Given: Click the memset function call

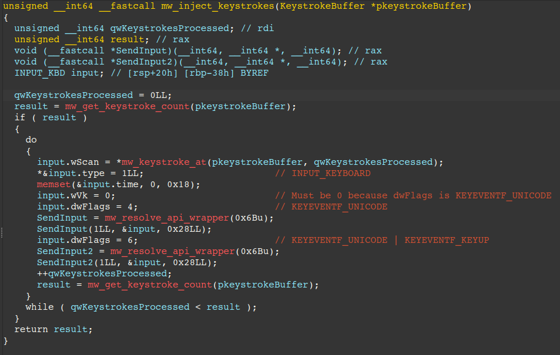Looking at the screenshot, I should point(49,184).
